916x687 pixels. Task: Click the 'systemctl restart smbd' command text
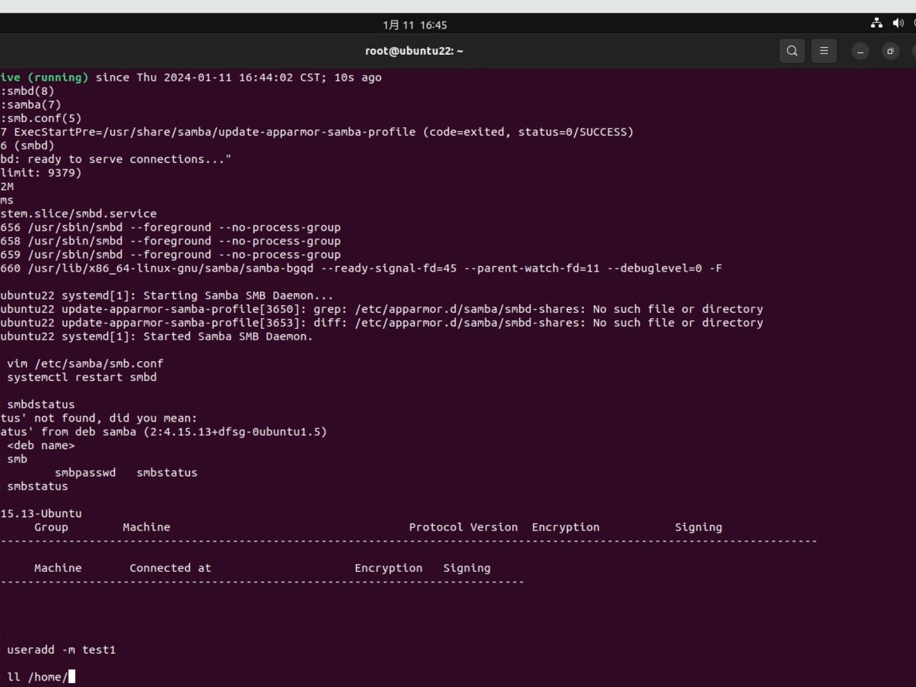coord(82,377)
